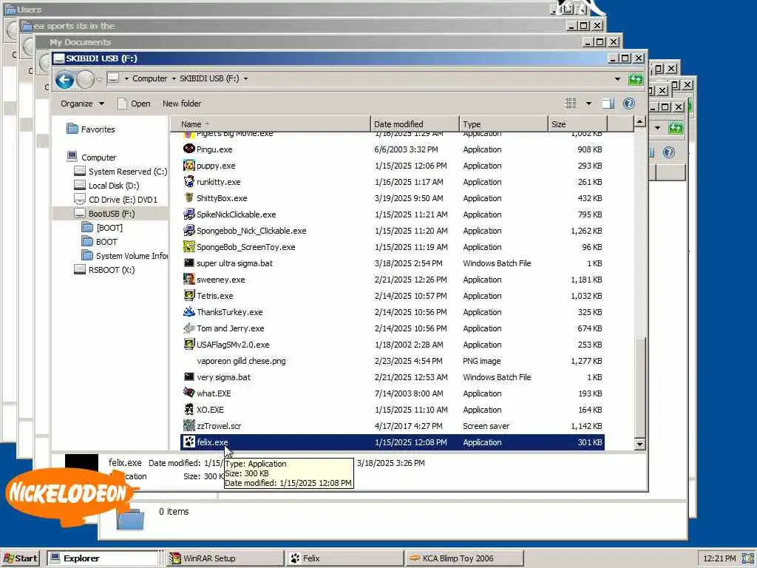Open the Organize dropdown menu
Image resolution: width=757 pixels, height=568 pixels.
click(x=82, y=104)
